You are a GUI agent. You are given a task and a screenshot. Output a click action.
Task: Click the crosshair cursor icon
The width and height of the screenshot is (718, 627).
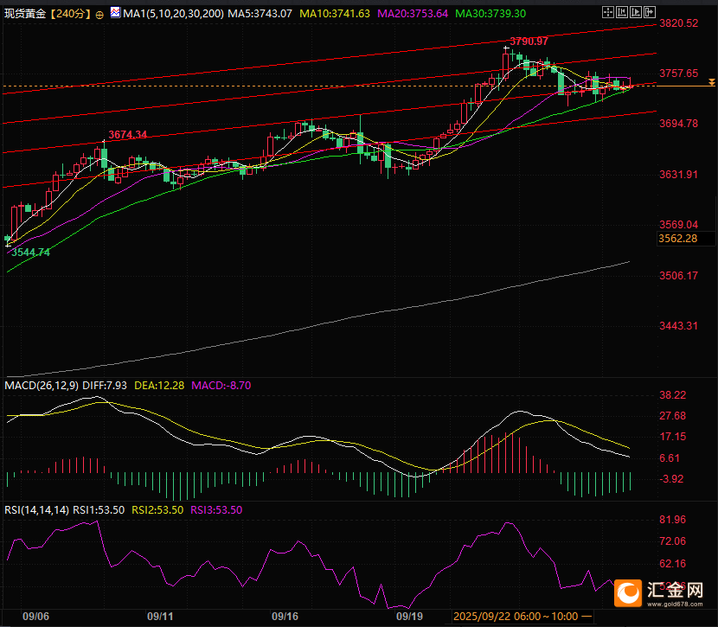coord(608,12)
